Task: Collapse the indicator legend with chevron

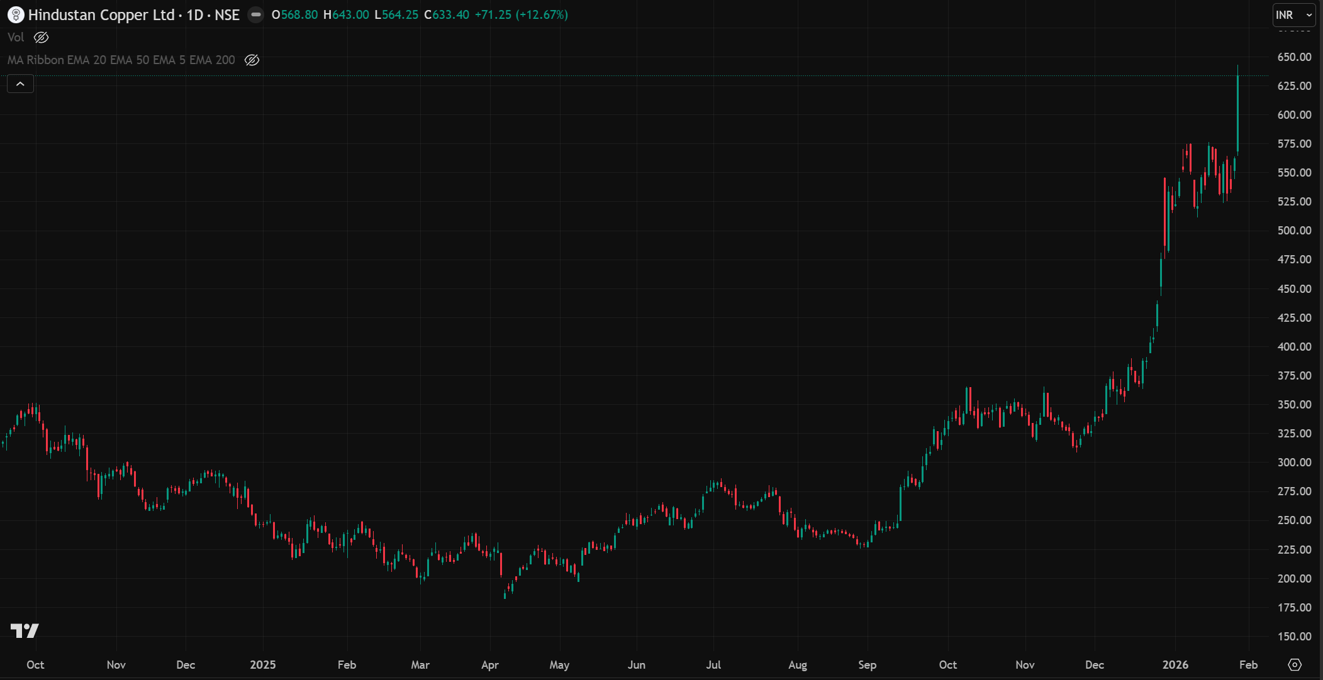Action: (x=20, y=84)
